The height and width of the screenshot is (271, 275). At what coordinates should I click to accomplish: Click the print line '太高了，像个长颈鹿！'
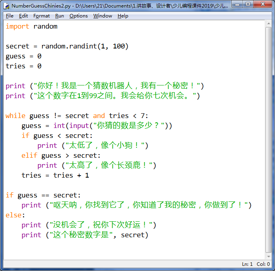pyautogui.click(x=97, y=165)
